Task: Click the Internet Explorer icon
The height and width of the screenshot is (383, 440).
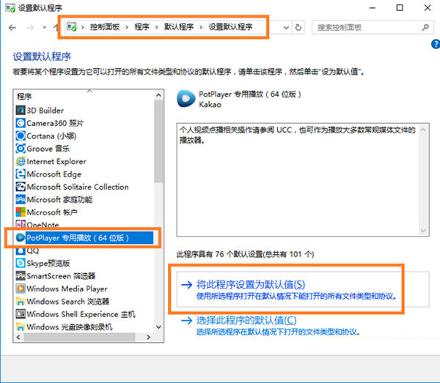Action: 21,161
